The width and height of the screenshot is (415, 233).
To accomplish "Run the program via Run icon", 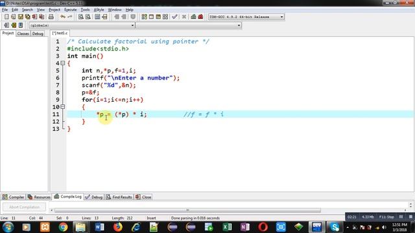I will click(x=151, y=17).
